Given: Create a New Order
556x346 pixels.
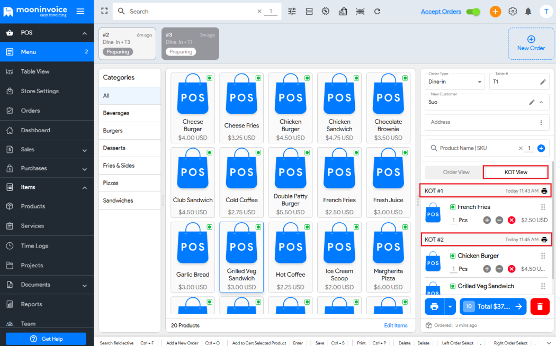Looking at the screenshot, I should tap(531, 43).
